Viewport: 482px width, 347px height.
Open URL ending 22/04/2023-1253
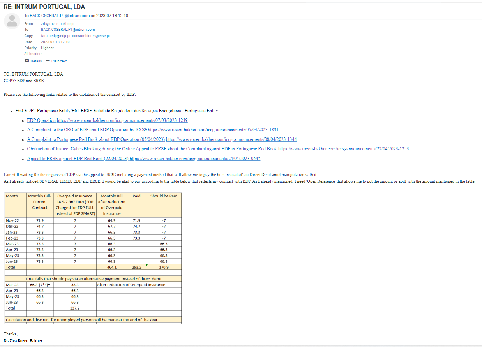point(343,149)
